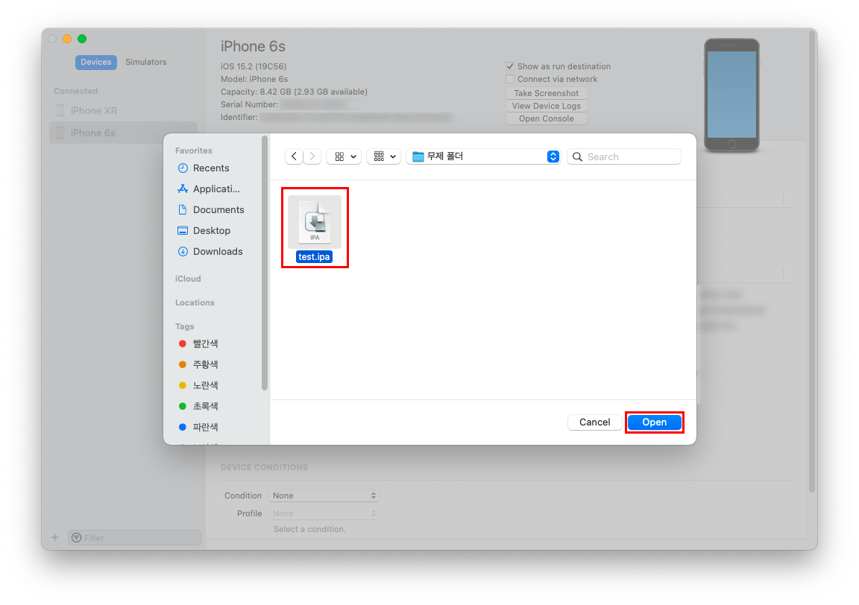Select the orange tag 주황색
Image resolution: width=859 pixels, height=605 pixels.
[x=205, y=364]
